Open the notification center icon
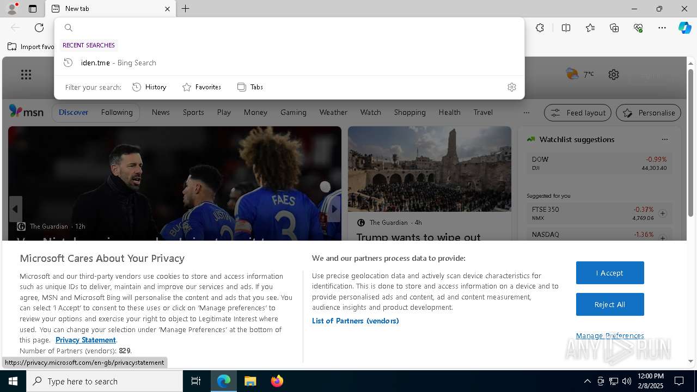Viewport: 697px width, 392px height. click(679, 381)
